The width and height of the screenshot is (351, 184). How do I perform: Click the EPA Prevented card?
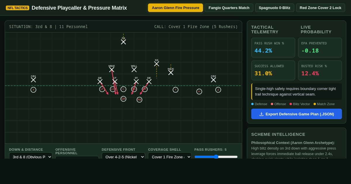coord(320,48)
